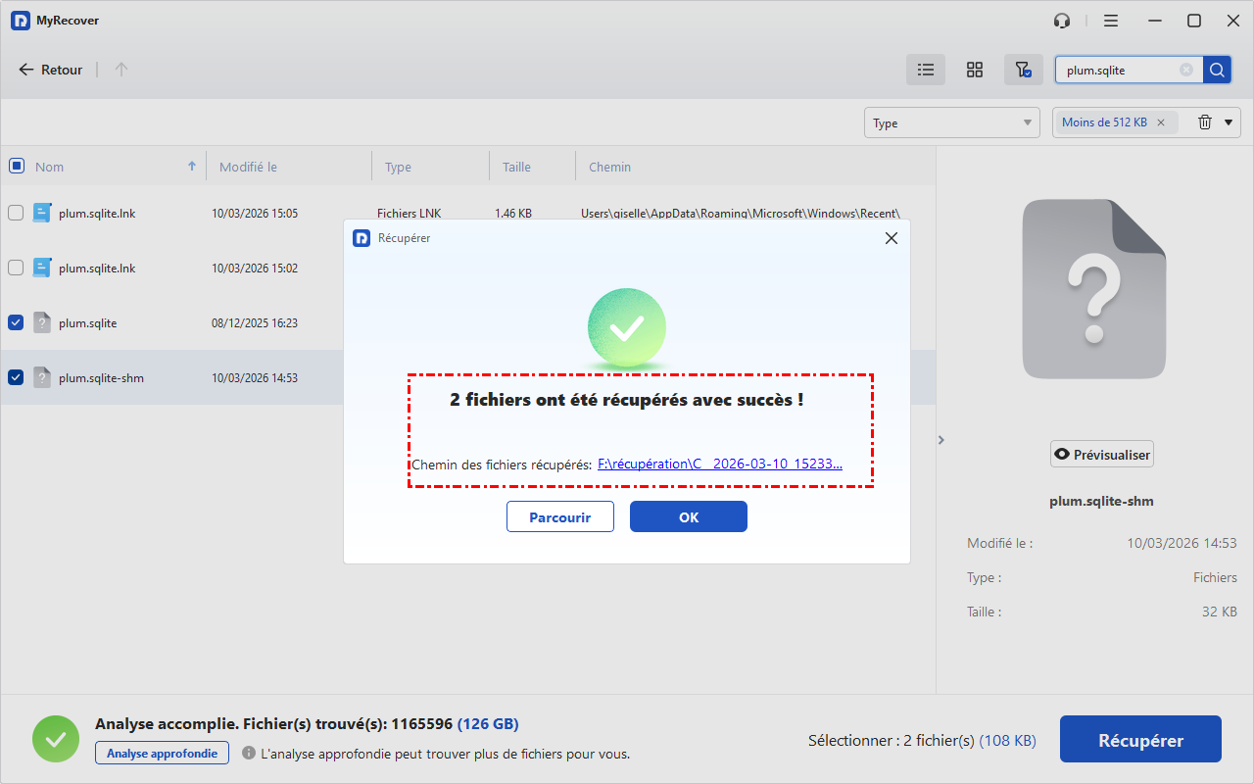Sort files by the Nom column
This screenshot has width=1254, height=784.
pos(50,167)
